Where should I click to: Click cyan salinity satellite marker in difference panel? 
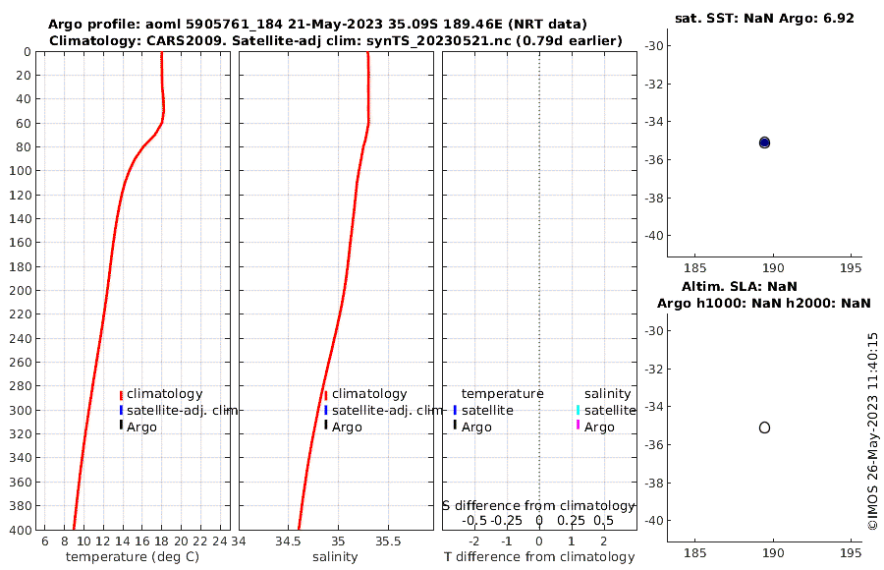coord(578,410)
